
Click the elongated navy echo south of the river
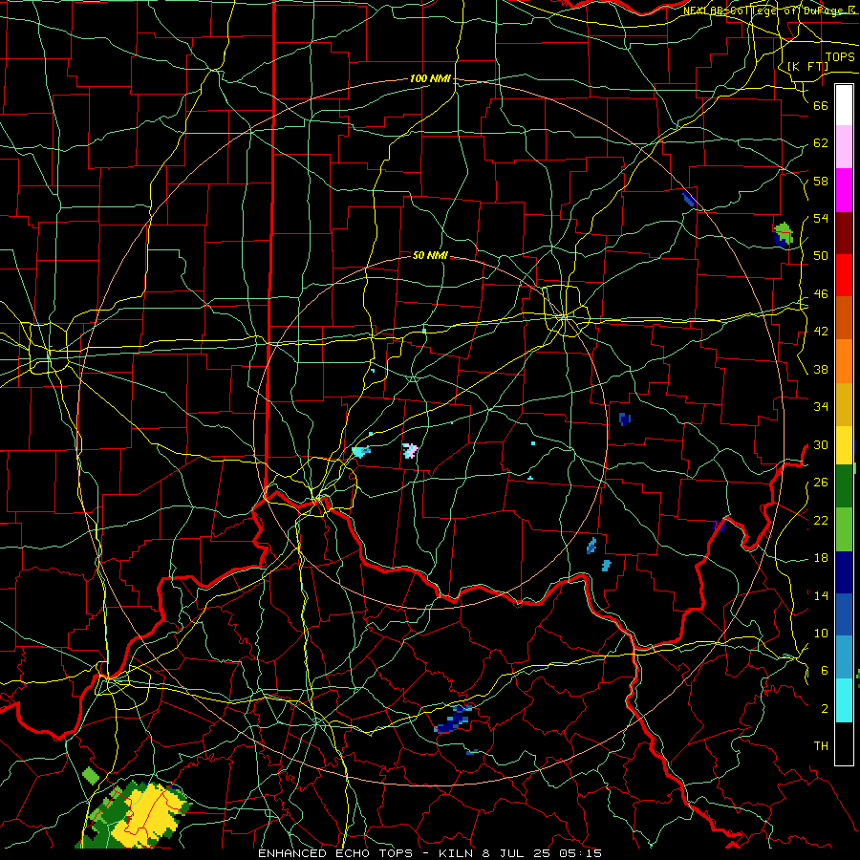coord(453,720)
